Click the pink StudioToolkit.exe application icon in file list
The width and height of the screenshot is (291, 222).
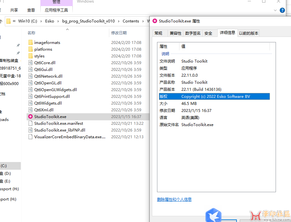click(x=30, y=117)
